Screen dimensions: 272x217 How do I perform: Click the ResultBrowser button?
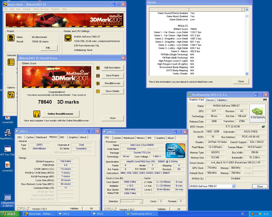(x=112, y=83)
